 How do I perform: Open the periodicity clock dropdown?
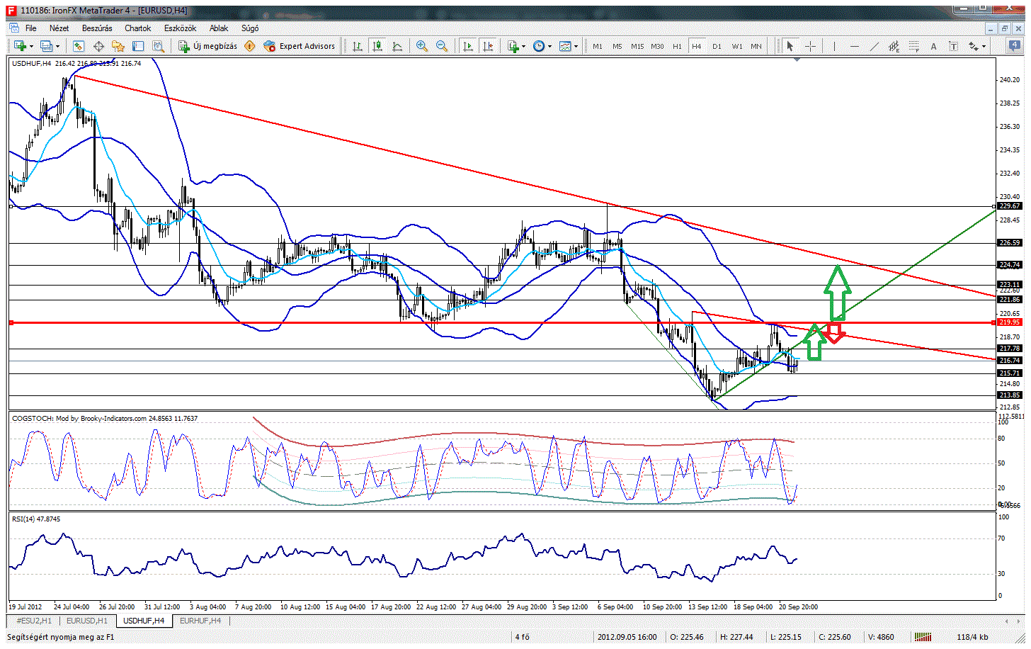click(542, 46)
